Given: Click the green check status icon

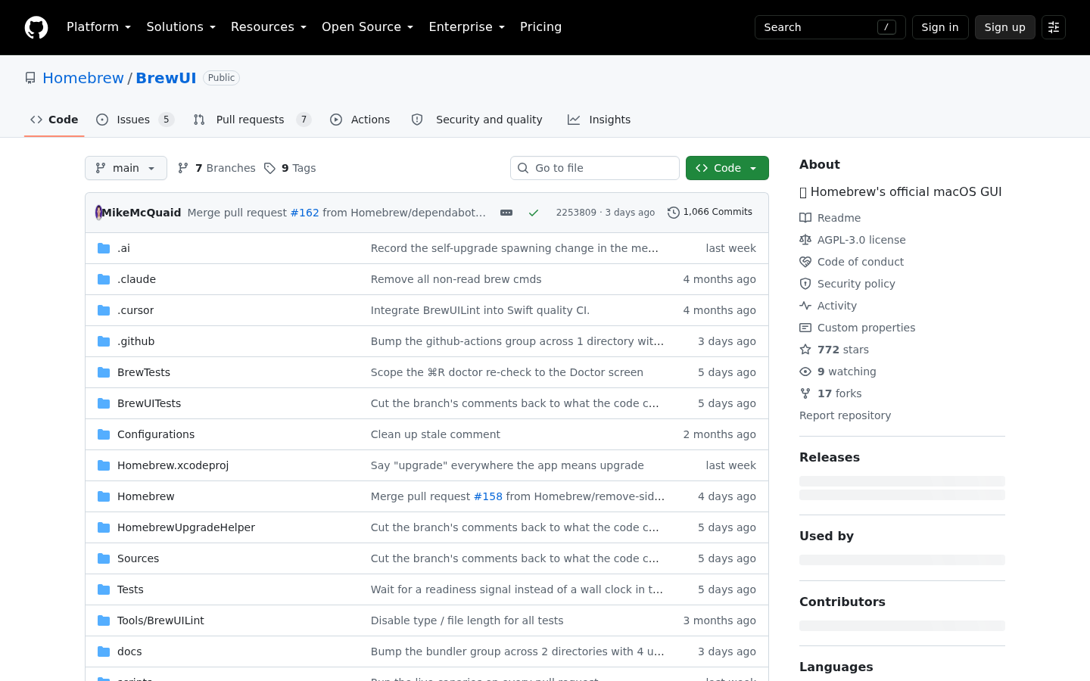Looking at the screenshot, I should pos(534,213).
